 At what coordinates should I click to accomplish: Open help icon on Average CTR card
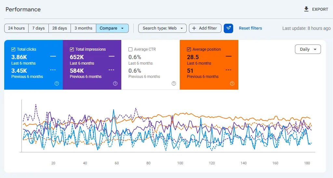[x=174, y=83]
